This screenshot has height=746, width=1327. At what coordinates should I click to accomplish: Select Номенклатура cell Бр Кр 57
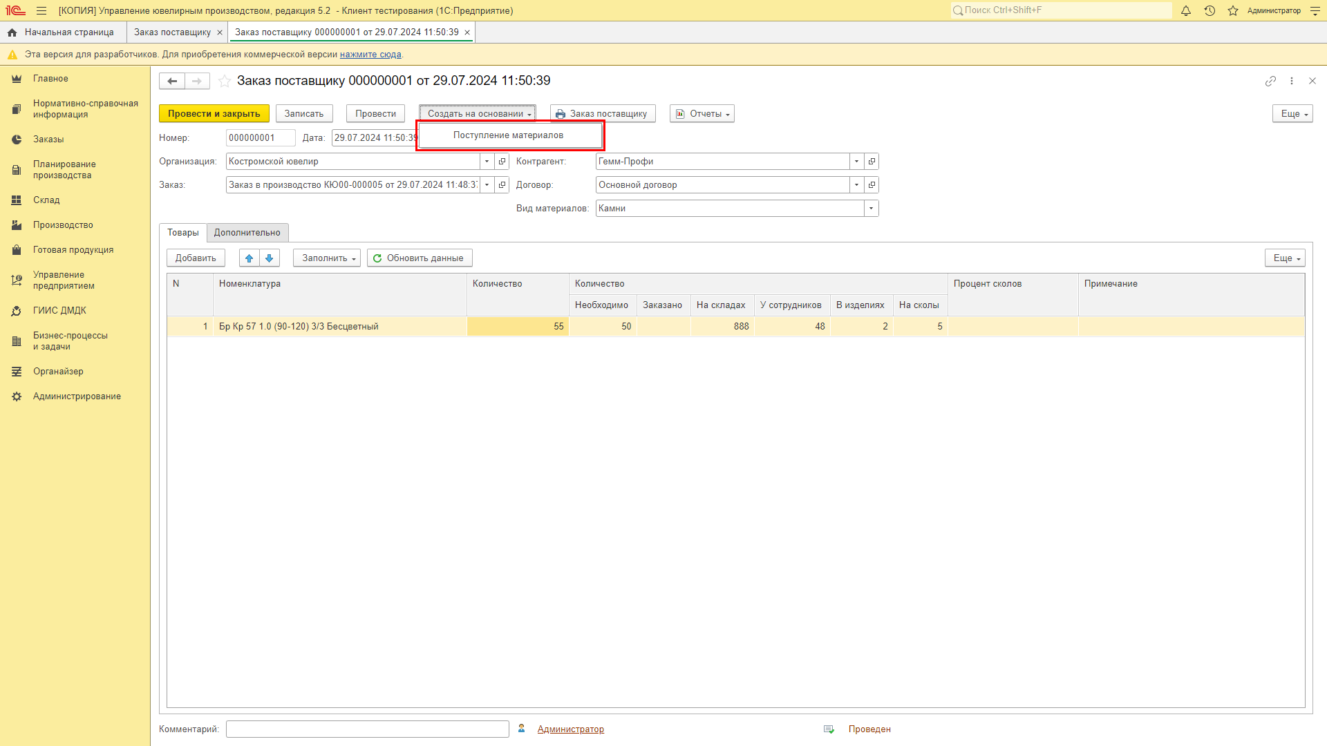(x=340, y=327)
